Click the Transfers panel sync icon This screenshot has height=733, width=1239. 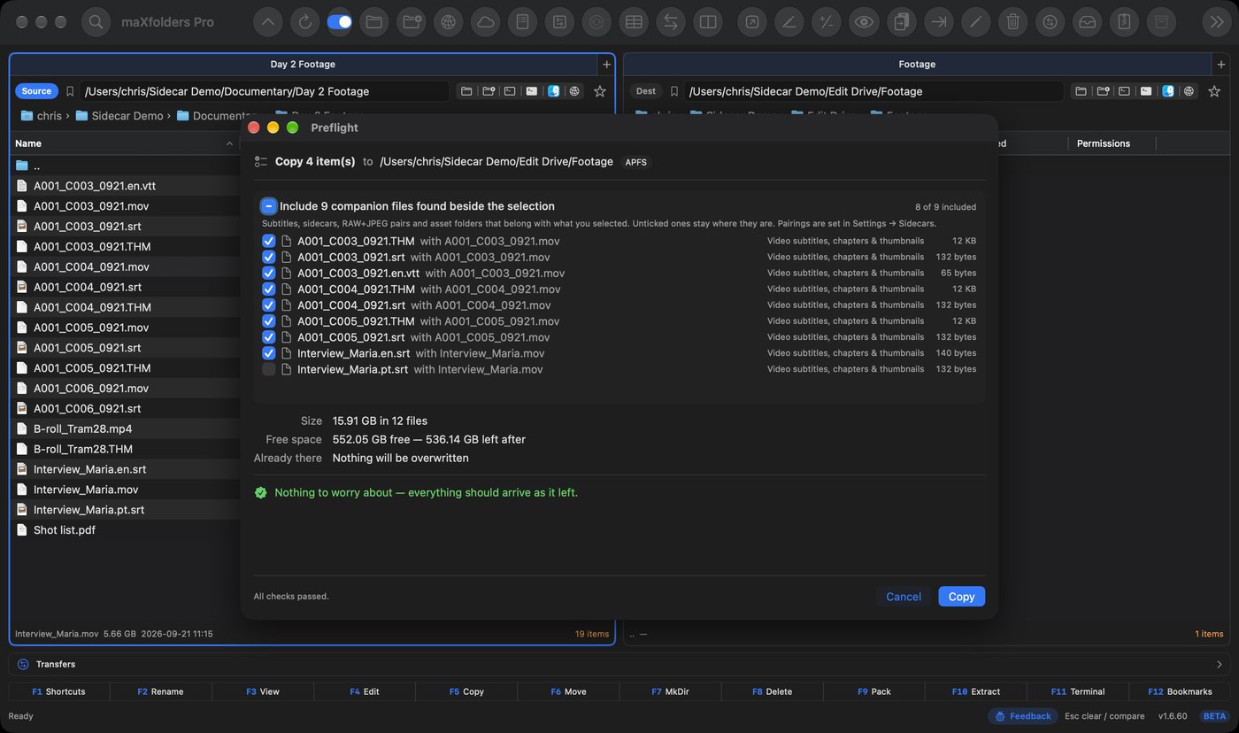[x=23, y=664]
